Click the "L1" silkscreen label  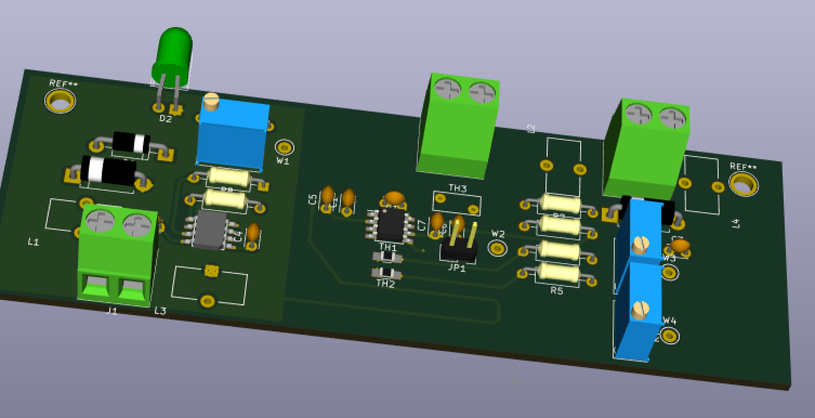click(x=34, y=242)
